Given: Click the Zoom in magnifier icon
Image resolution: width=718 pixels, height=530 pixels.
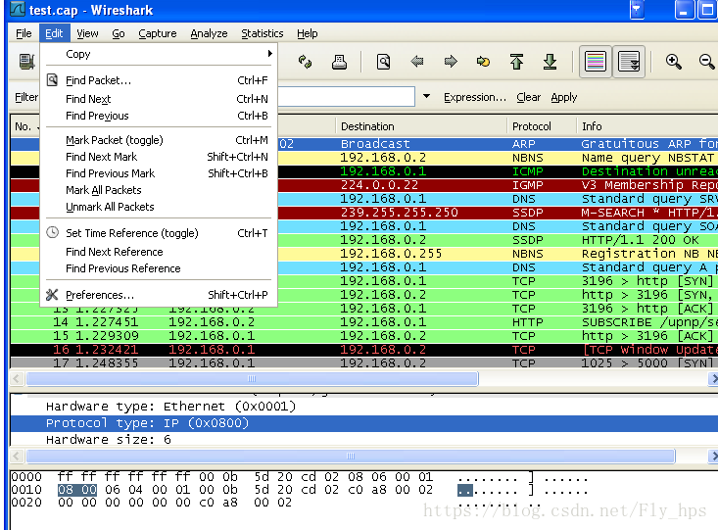Looking at the screenshot, I should point(673,62).
